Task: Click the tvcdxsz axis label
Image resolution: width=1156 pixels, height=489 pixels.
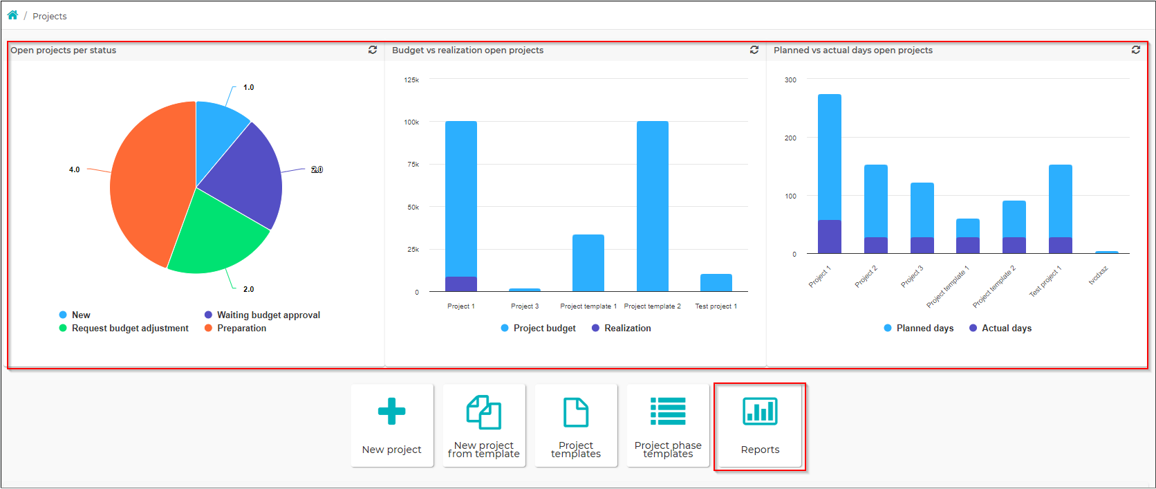Action: pyautogui.click(x=1098, y=275)
